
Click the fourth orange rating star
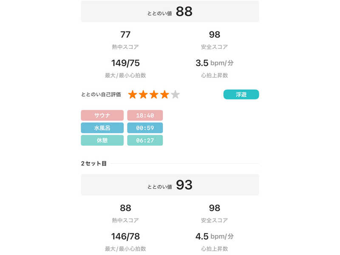click(164, 94)
